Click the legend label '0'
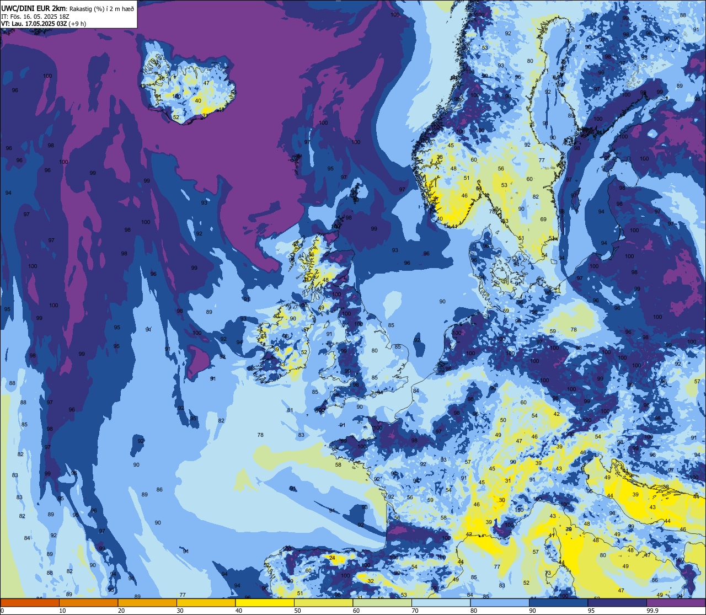 tap(3, 611)
